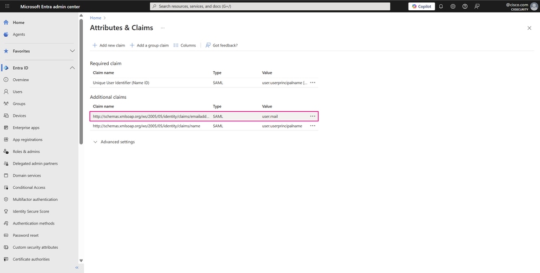The image size is (540, 273).
Task: Focus the search resources input field
Action: click(x=270, y=6)
